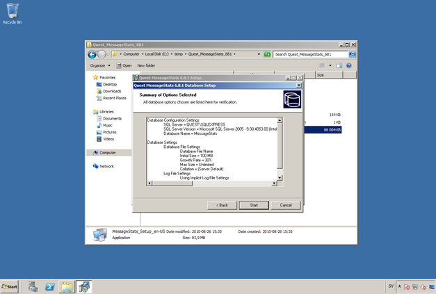Open Recent Places in the navigation pane

click(x=111, y=98)
